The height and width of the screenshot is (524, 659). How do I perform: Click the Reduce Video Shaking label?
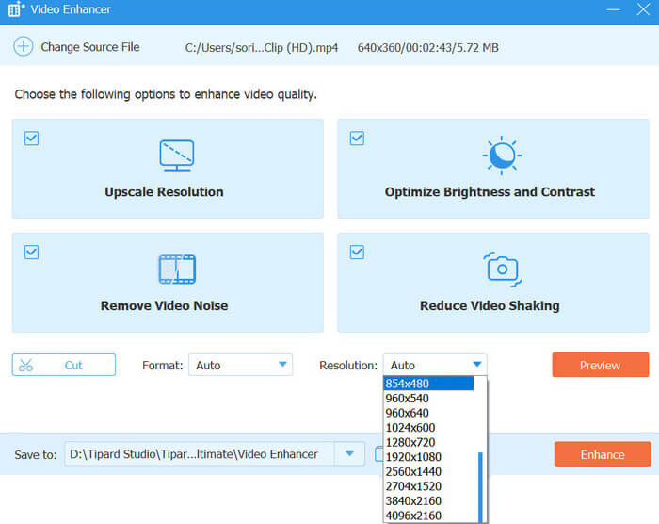[490, 305]
